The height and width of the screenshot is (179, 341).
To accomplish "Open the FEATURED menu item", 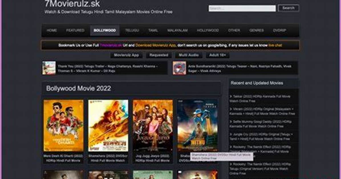I will 75,30.
